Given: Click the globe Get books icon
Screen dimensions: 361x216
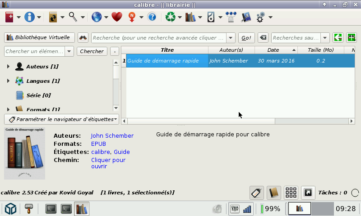Looking at the screenshot, I should coord(97,17).
